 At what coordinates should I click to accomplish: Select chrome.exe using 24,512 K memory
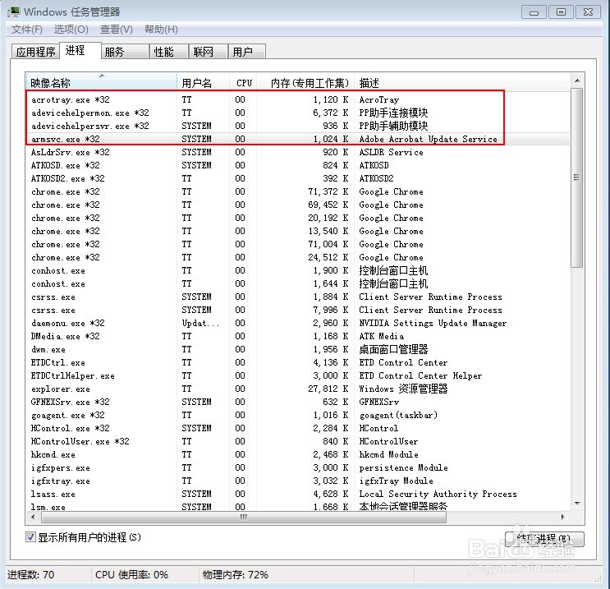pyautogui.click(x=297, y=257)
